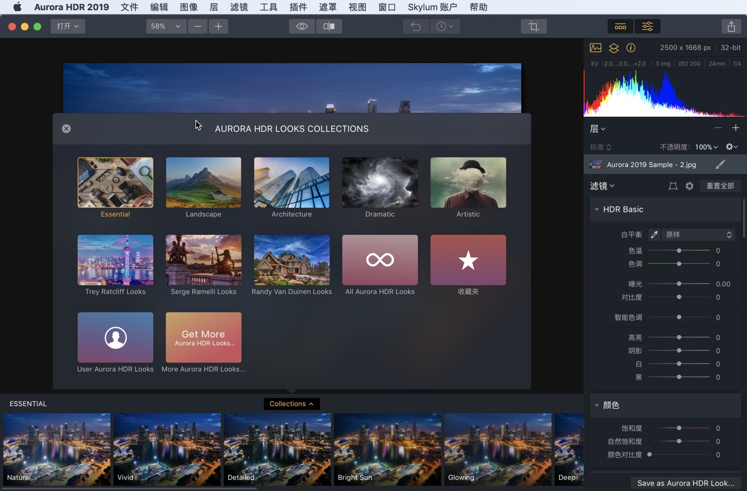Click the lens correction icon beside 滤镜
This screenshot has height=491, width=747.
[673, 186]
